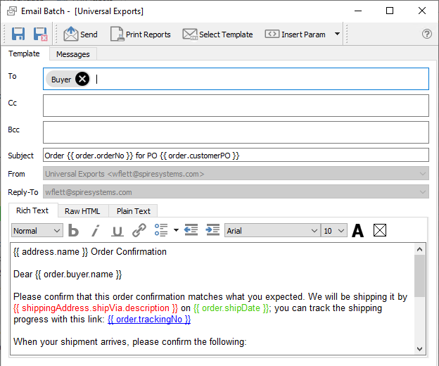Maximize the Email Batch window
Image resolution: width=439 pixels, height=366 pixels.
(390, 11)
